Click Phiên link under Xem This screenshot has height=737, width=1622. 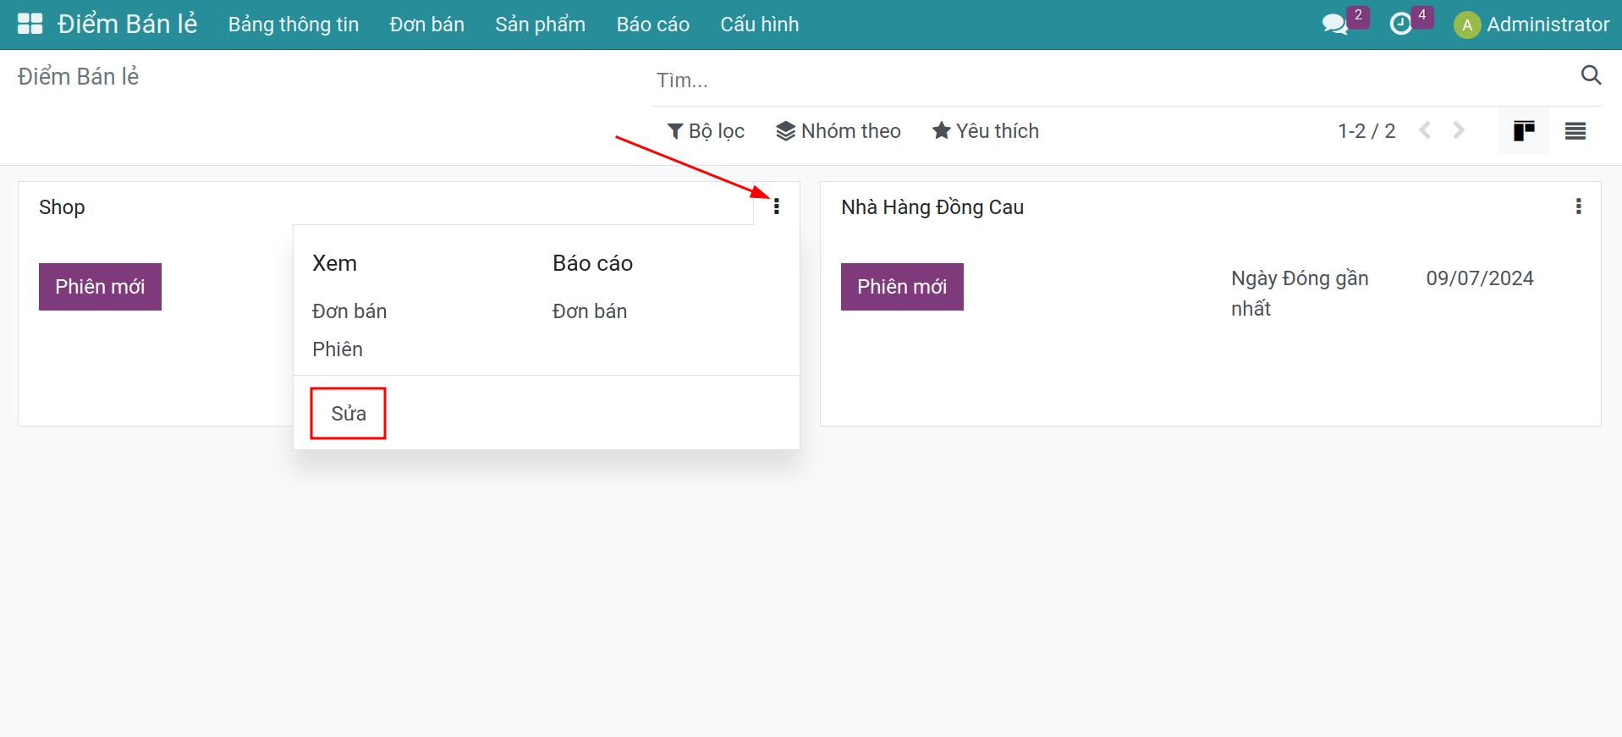tap(338, 349)
